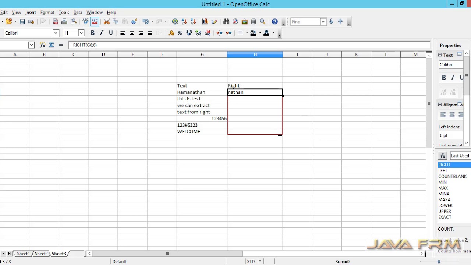Screen dimensions: 471x265
Task: Toggle AutoSpellcheck in the toolbar
Action: (95, 22)
